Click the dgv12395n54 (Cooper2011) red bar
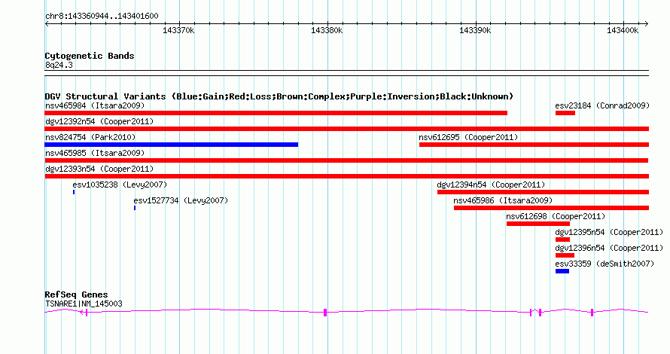The image size is (670, 354). tap(562, 240)
